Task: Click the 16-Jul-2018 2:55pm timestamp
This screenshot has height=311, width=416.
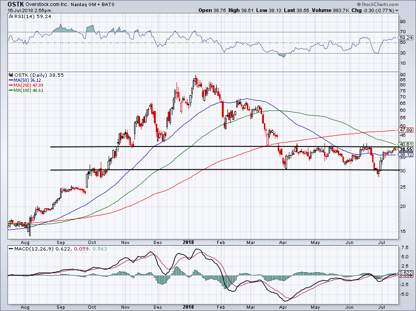Action: (30, 11)
